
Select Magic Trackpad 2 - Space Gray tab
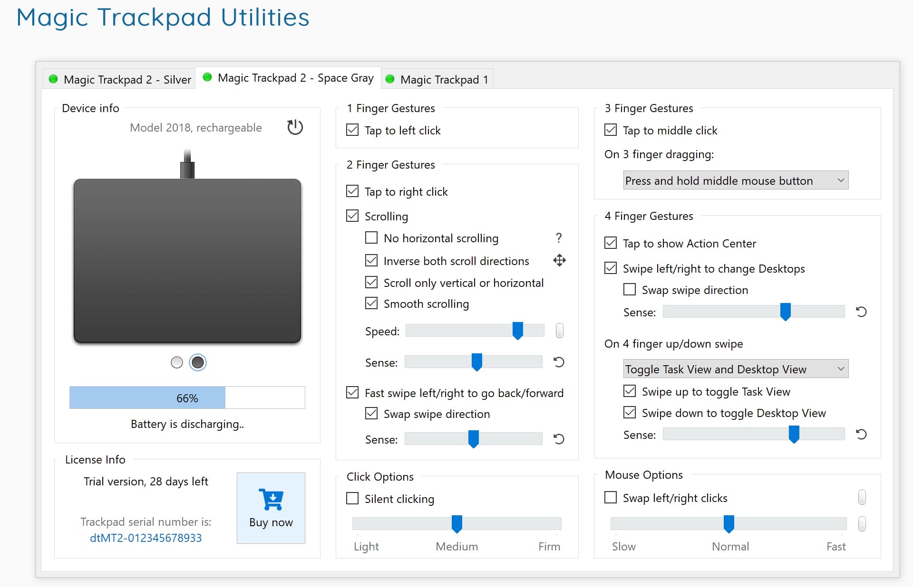pyautogui.click(x=288, y=78)
